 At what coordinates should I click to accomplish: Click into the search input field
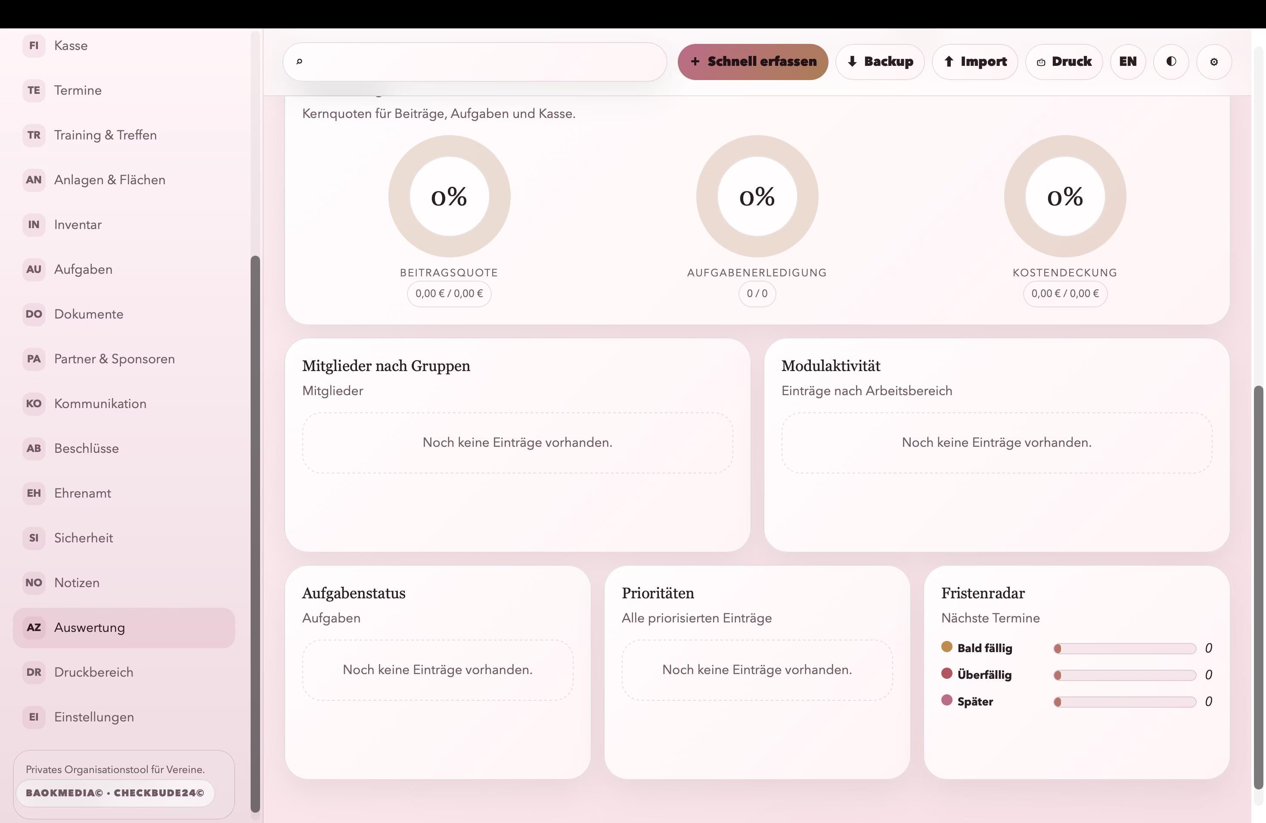pos(475,62)
